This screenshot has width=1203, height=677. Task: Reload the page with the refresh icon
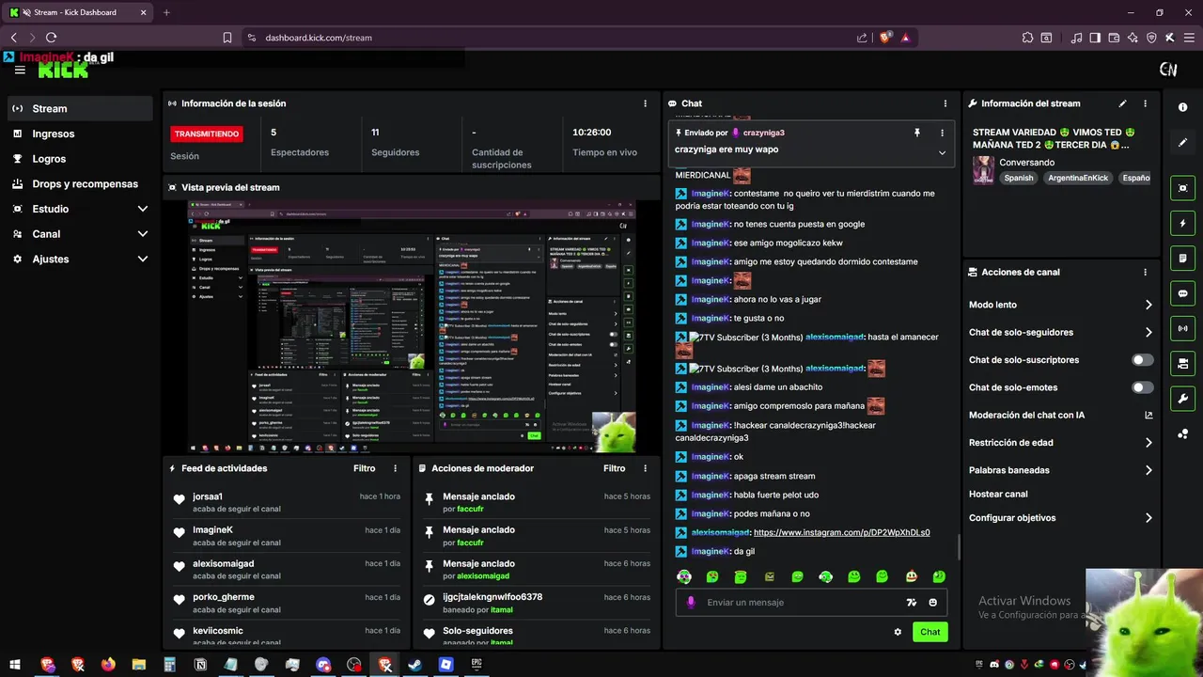click(x=51, y=38)
